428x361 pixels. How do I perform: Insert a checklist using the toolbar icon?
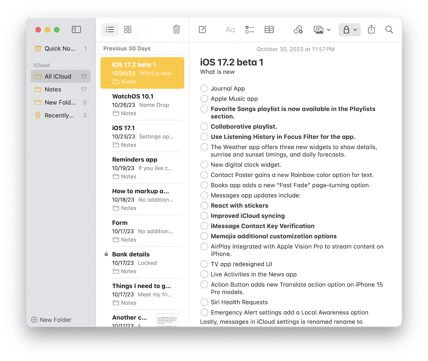click(x=250, y=30)
